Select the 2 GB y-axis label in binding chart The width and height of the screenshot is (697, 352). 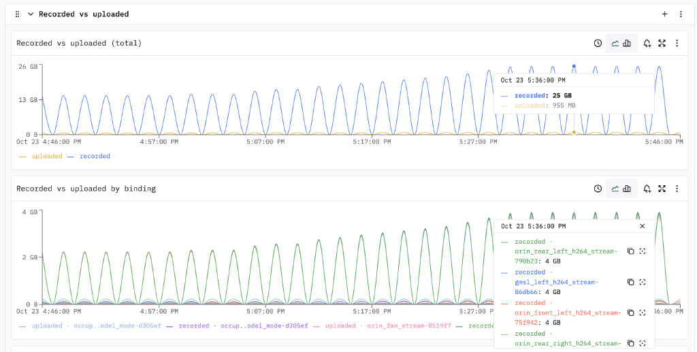pyautogui.click(x=30, y=257)
